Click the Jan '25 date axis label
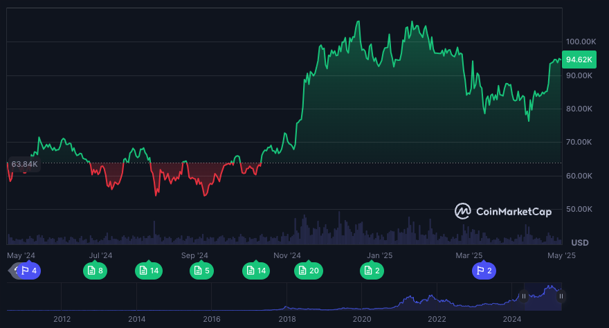The width and height of the screenshot is (609, 328). [379, 255]
